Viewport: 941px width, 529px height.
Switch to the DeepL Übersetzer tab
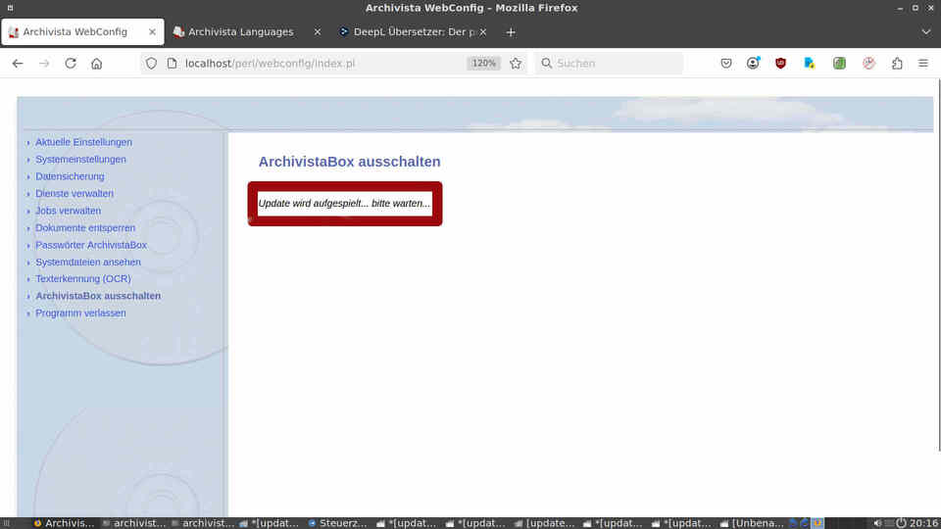414,31
